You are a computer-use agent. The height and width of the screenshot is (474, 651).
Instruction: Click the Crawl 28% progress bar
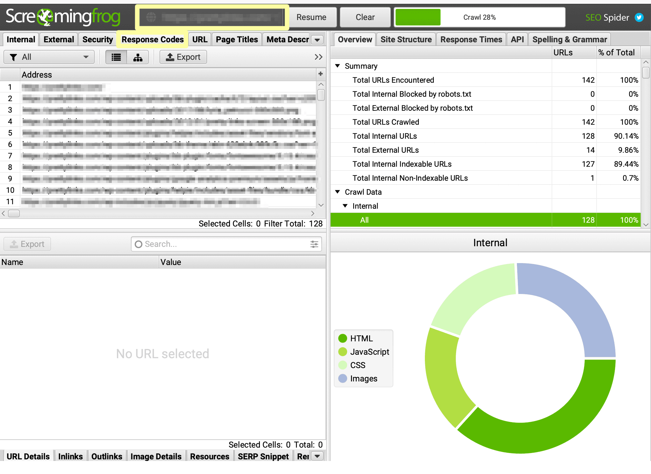tap(479, 17)
